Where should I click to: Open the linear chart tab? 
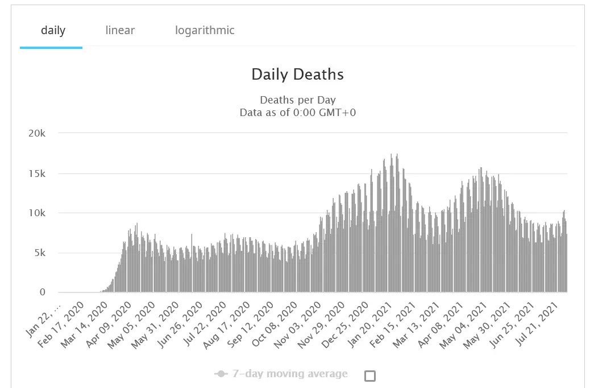tap(120, 30)
